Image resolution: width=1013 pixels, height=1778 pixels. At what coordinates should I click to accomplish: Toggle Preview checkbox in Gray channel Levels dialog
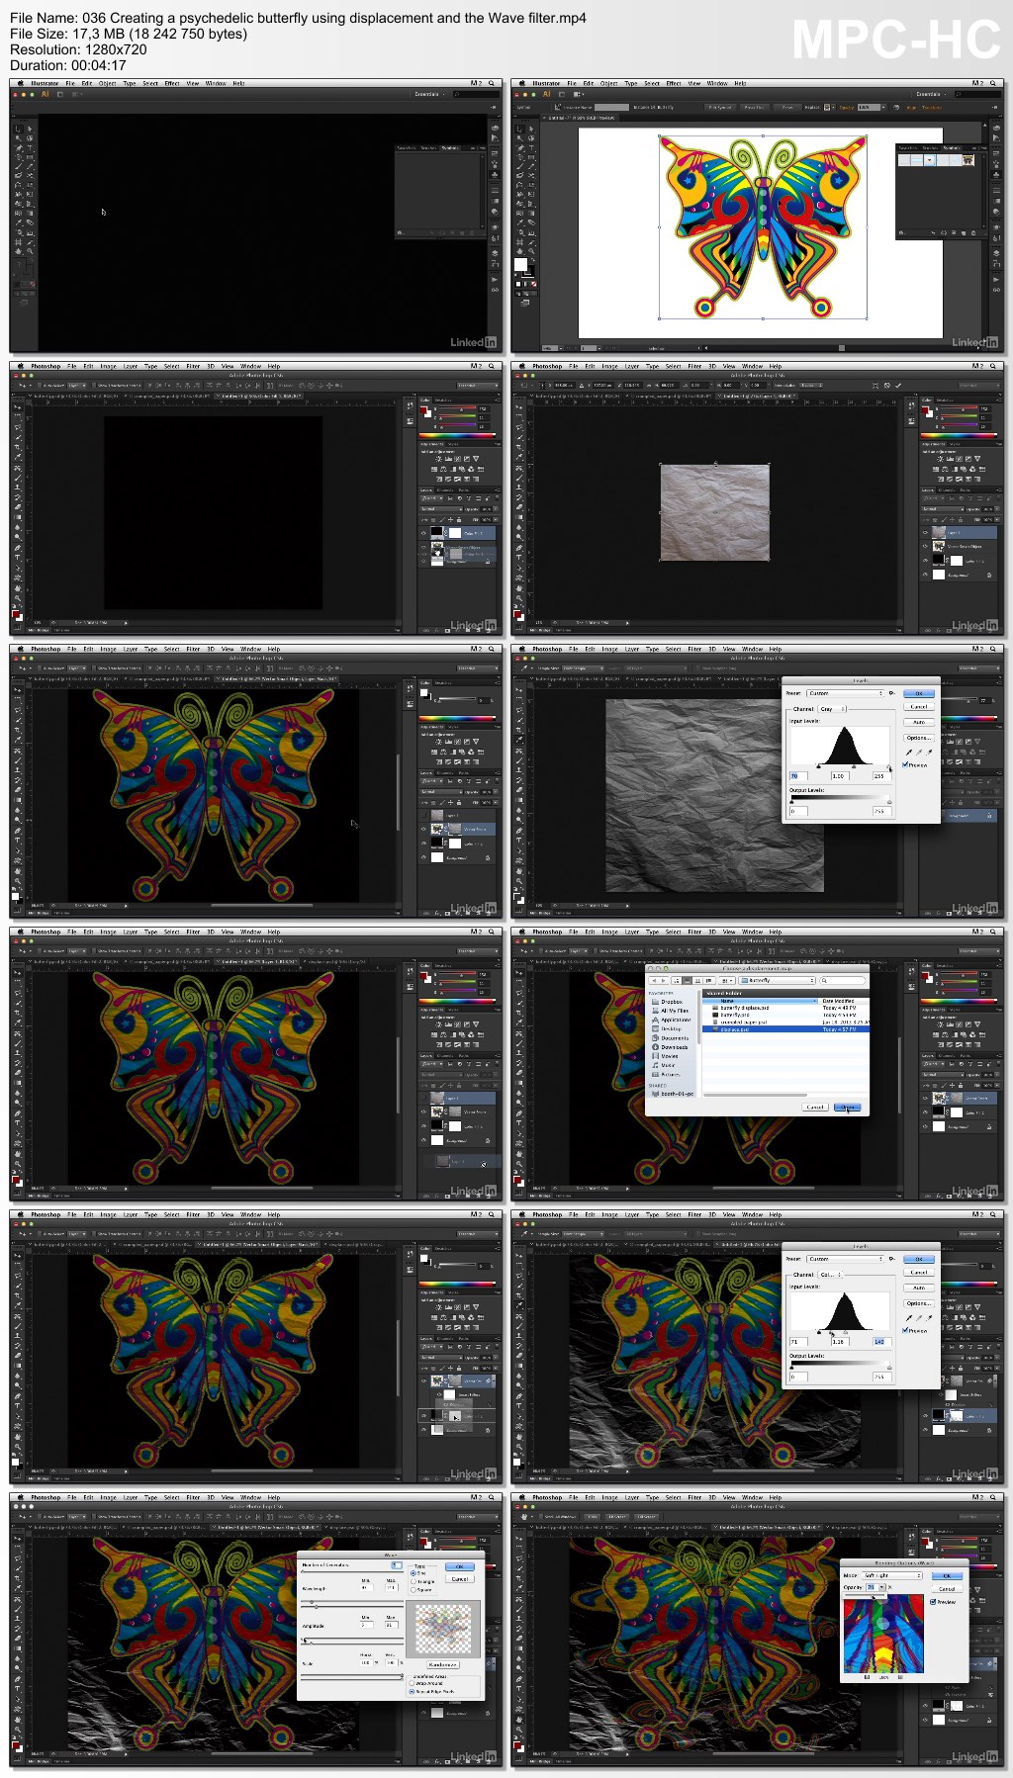click(905, 764)
